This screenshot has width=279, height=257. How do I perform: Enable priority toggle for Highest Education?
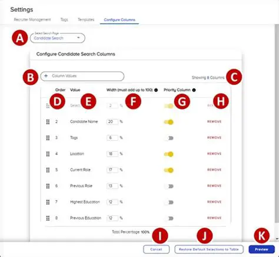coord(169,202)
